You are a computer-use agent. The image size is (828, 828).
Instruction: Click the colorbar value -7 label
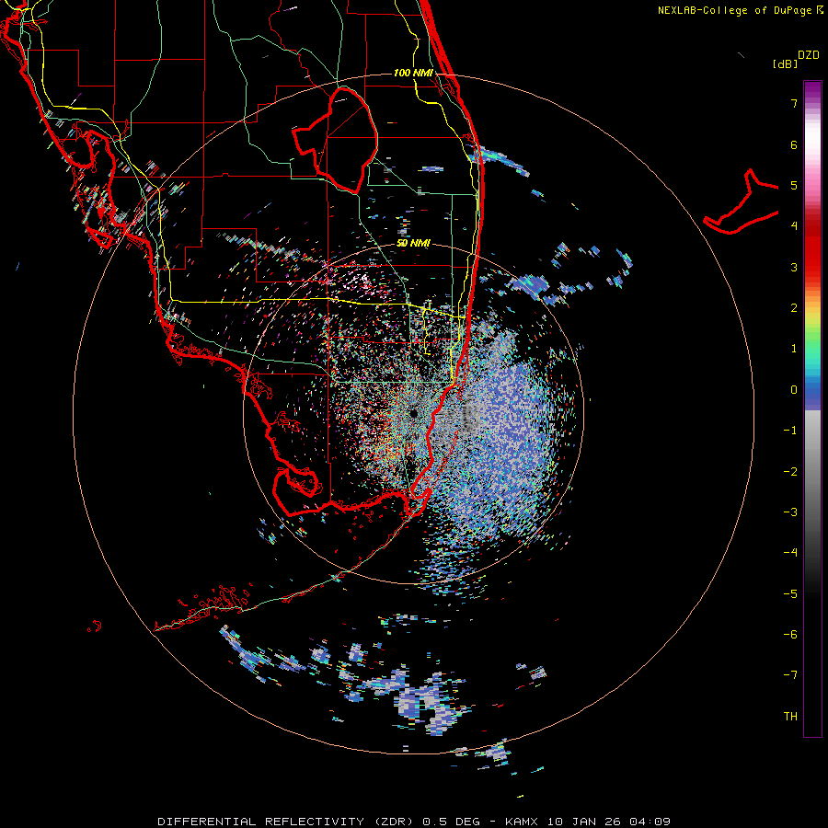click(790, 675)
